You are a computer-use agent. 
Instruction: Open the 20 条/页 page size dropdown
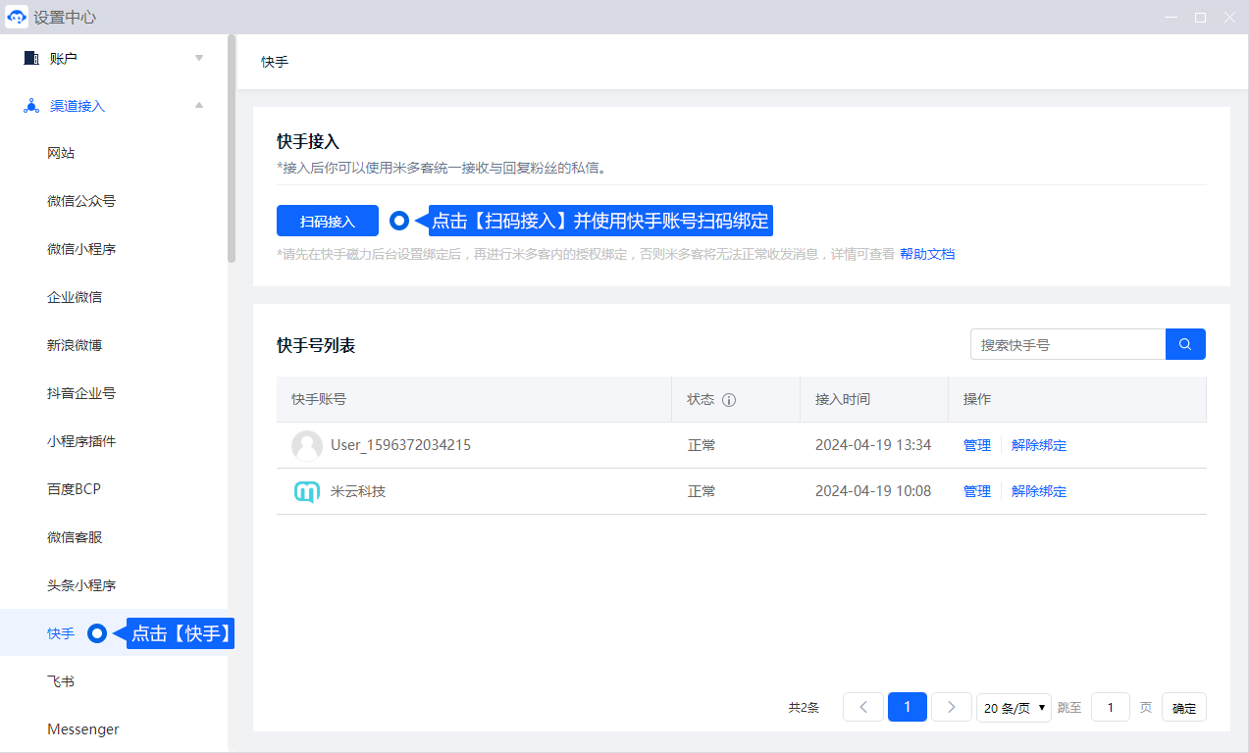[x=1014, y=708]
